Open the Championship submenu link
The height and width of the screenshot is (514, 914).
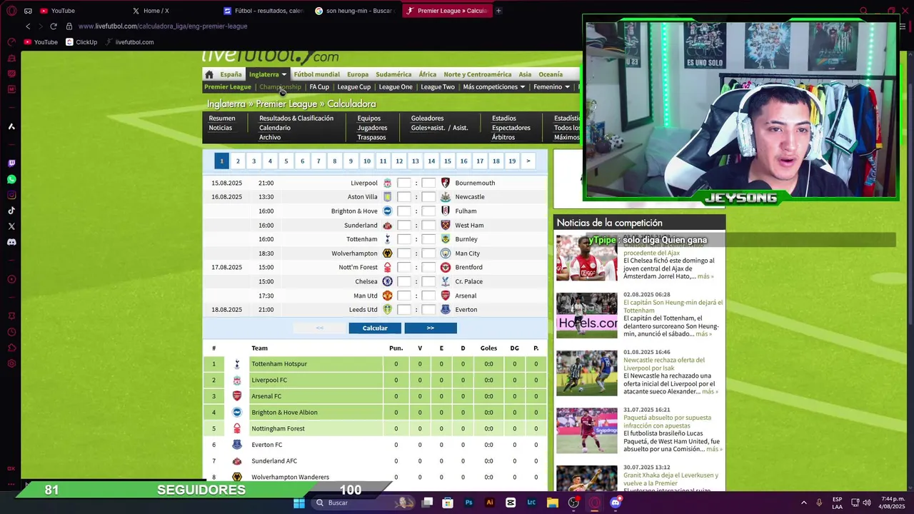(x=280, y=87)
